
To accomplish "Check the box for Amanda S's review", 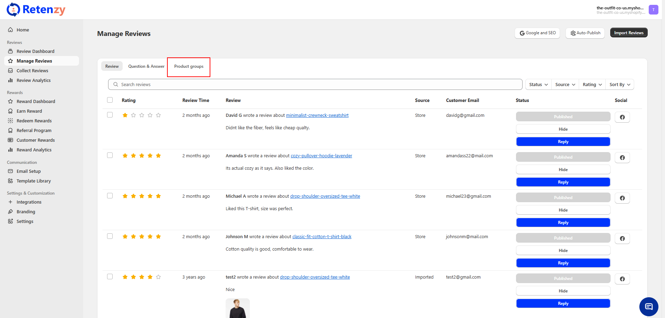I will 110,155.
